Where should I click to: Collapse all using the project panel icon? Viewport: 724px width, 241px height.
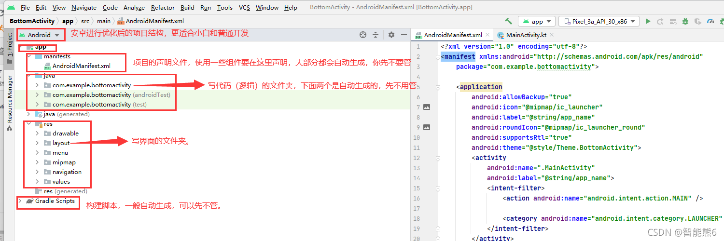coord(376,35)
